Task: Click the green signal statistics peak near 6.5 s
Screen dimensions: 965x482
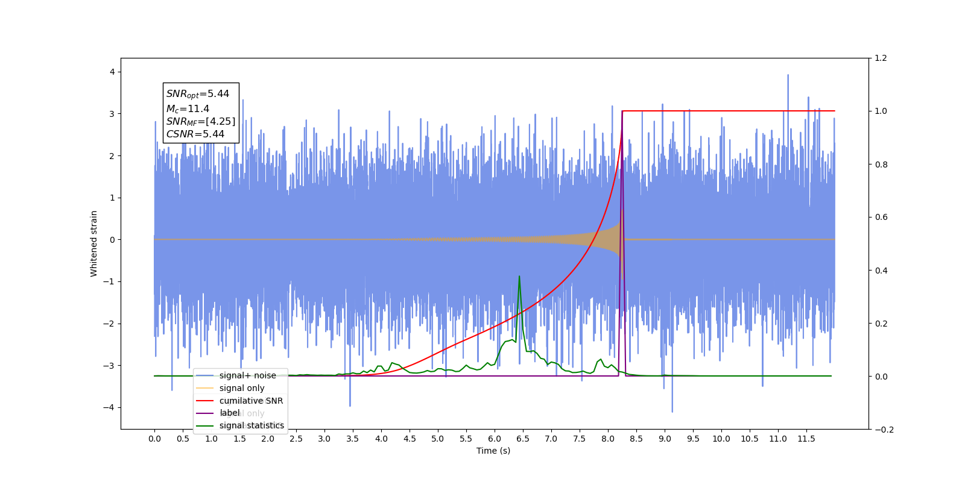Action: [519, 277]
